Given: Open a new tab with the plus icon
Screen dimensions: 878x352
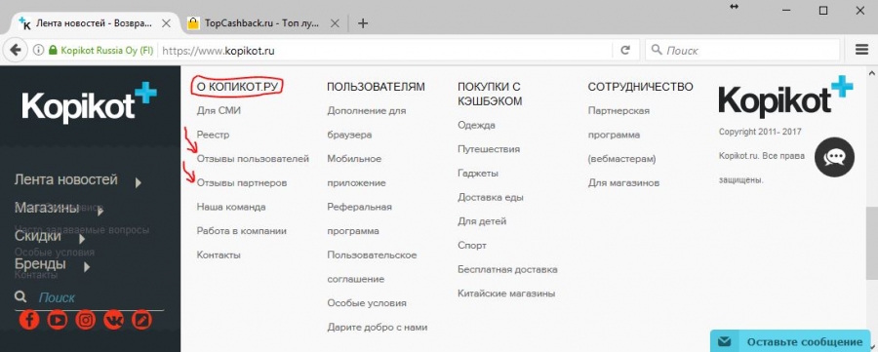Looking at the screenshot, I should [363, 23].
